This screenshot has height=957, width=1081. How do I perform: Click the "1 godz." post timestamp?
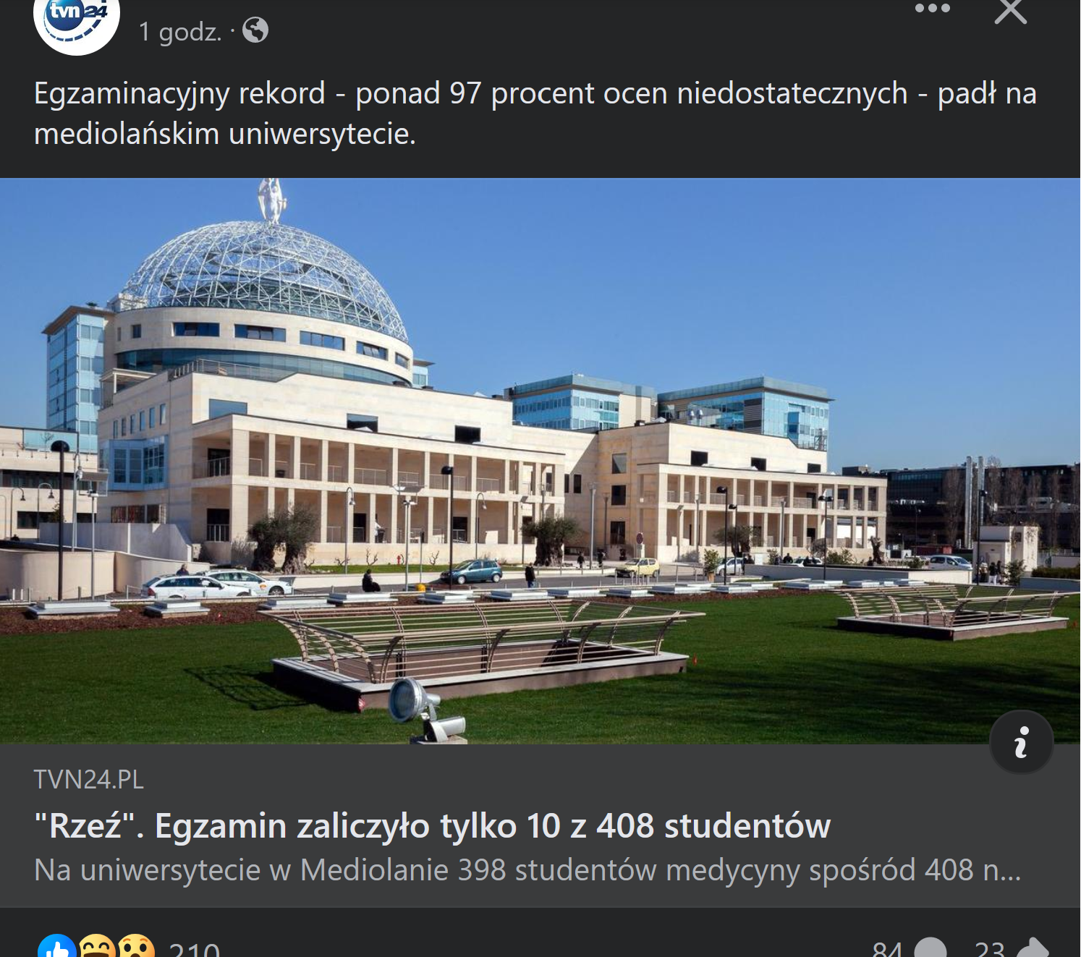coord(180,32)
